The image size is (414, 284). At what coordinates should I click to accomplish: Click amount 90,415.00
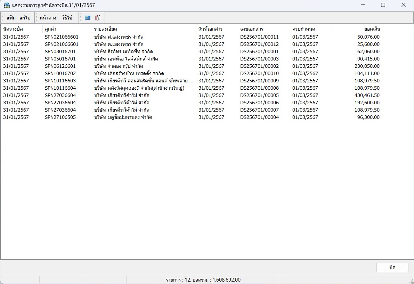(368, 59)
